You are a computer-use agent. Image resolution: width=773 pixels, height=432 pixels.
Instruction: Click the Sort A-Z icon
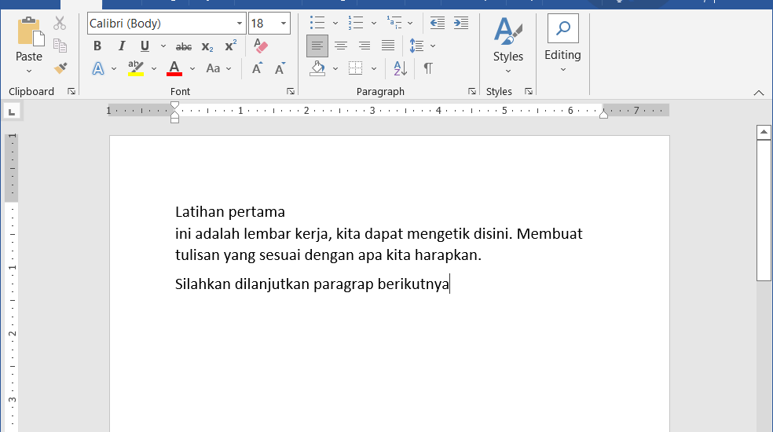(x=401, y=68)
